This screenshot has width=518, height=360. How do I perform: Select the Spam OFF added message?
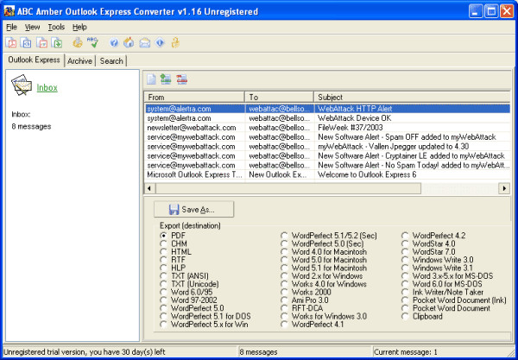(327, 136)
